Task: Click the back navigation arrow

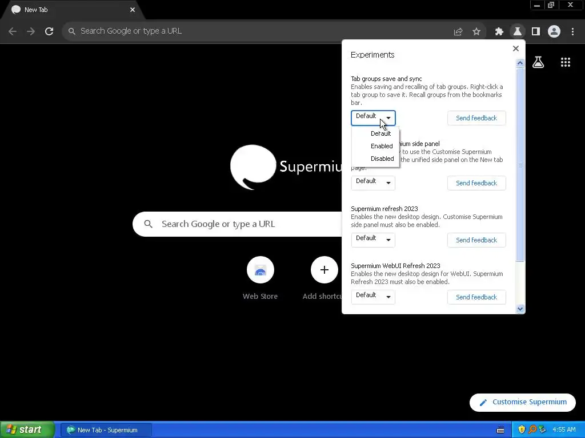Action: point(13,31)
